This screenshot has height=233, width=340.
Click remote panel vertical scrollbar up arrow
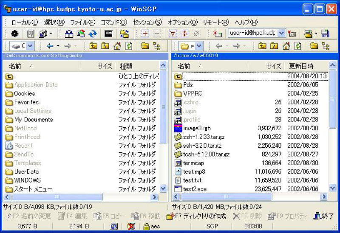tap(332, 65)
